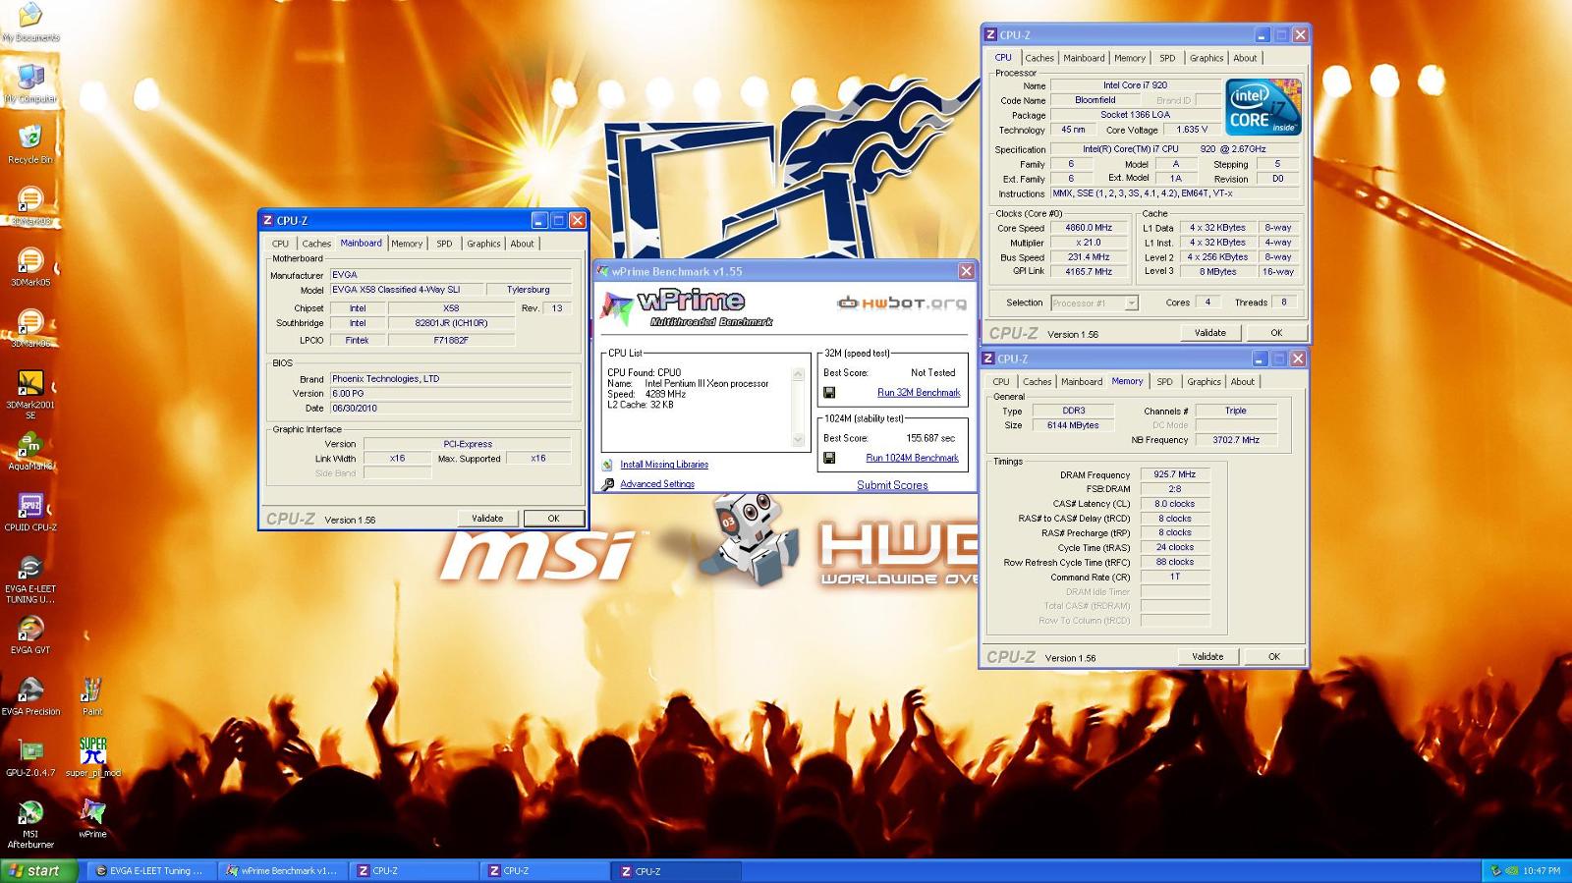
Task: Click Submit Scores link
Action: coord(892,485)
